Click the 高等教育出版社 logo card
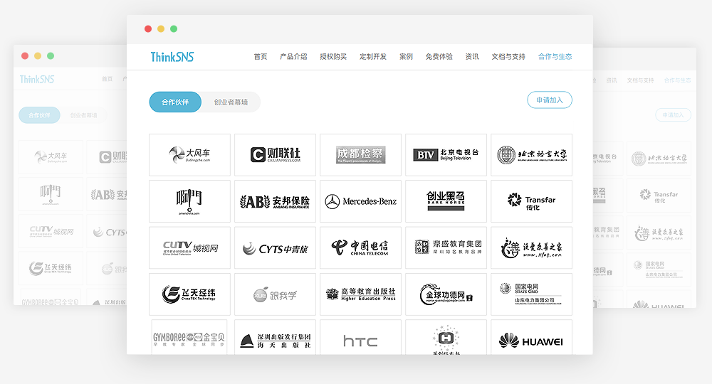Screen dimensions: 712x384 click(360, 294)
